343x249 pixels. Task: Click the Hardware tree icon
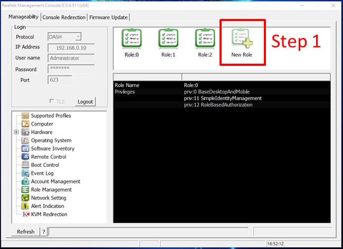click(25, 132)
